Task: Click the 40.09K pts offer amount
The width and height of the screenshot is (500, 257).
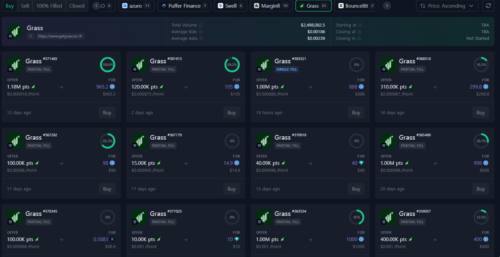Action: (268, 163)
